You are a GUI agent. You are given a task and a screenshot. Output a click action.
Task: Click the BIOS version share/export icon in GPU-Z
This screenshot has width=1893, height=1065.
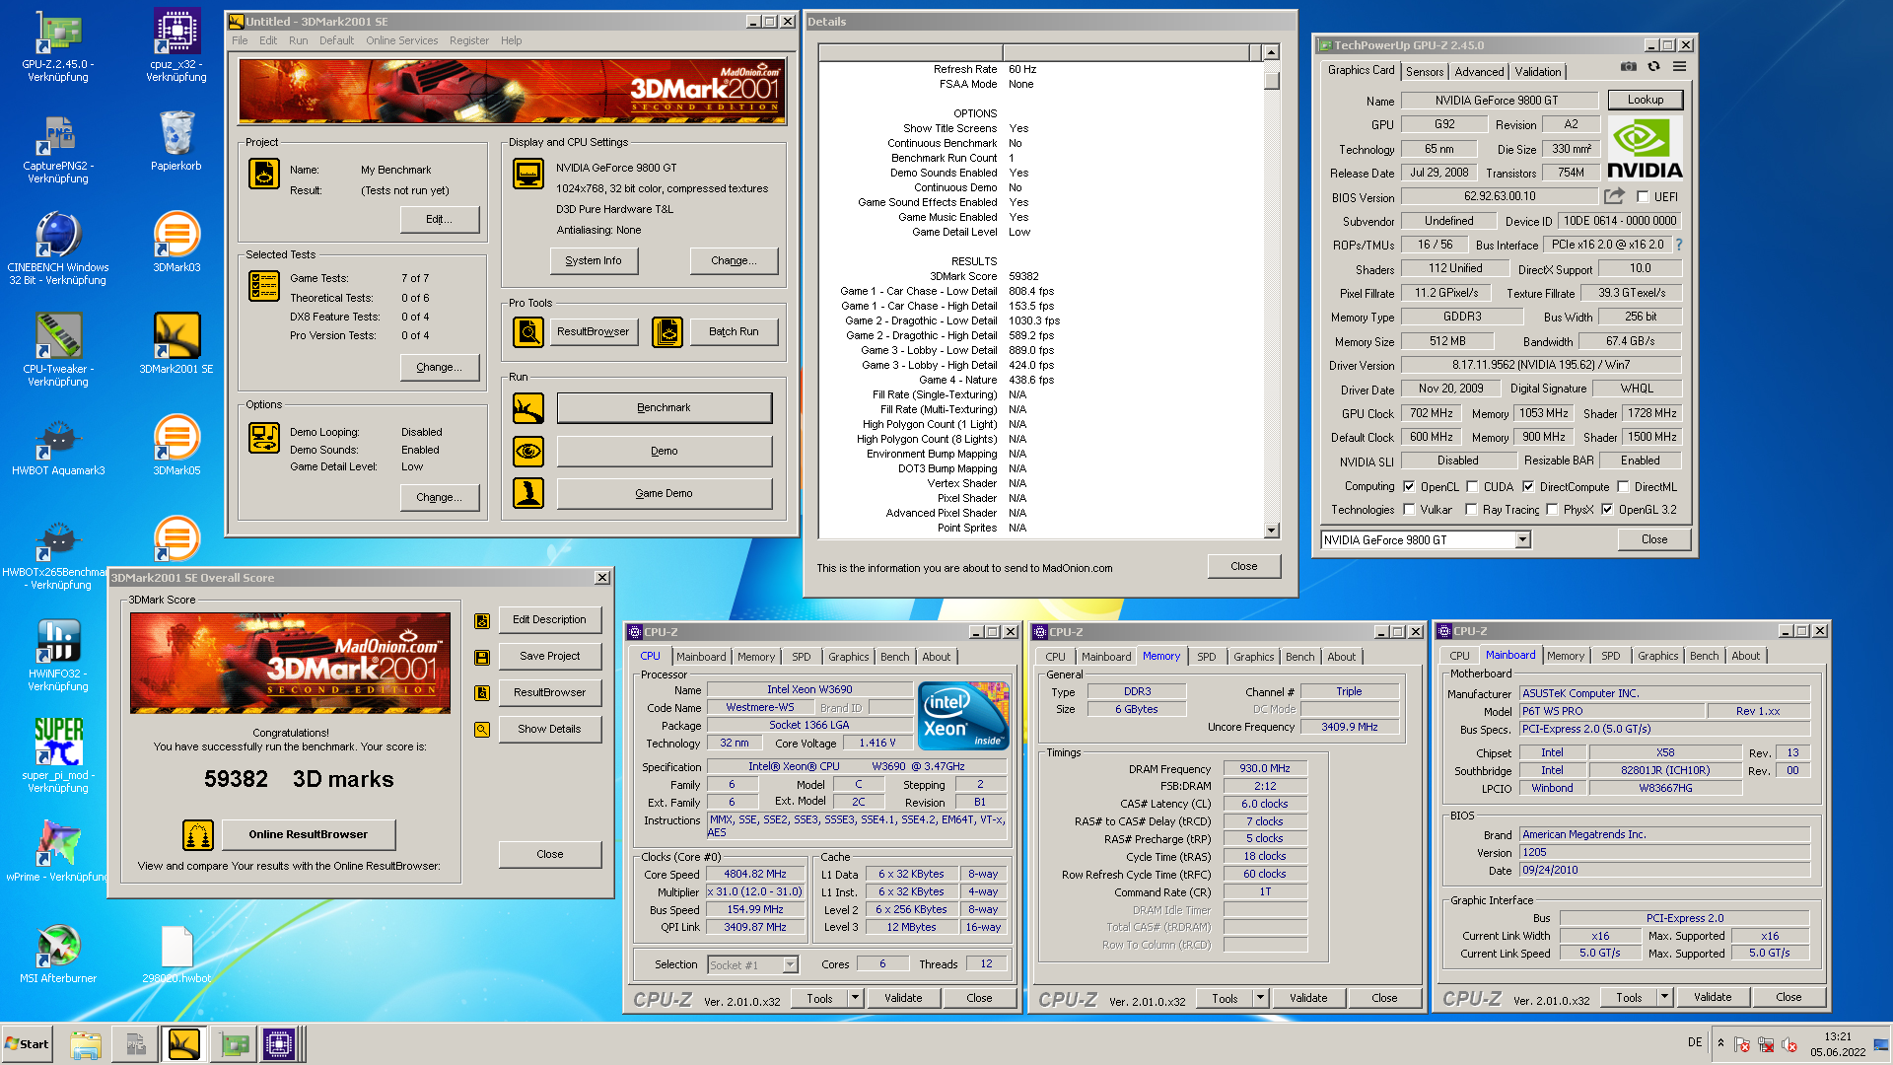[1614, 196]
